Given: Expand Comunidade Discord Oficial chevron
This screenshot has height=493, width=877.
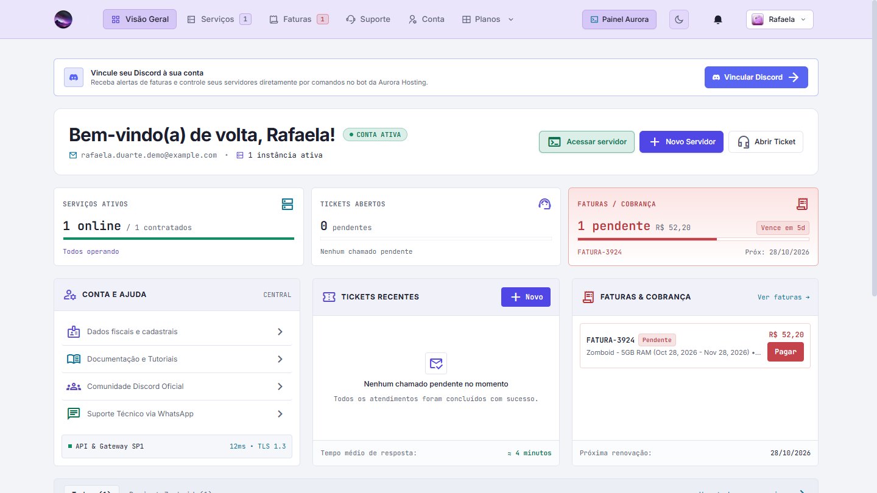Looking at the screenshot, I should (x=280, y=386).
